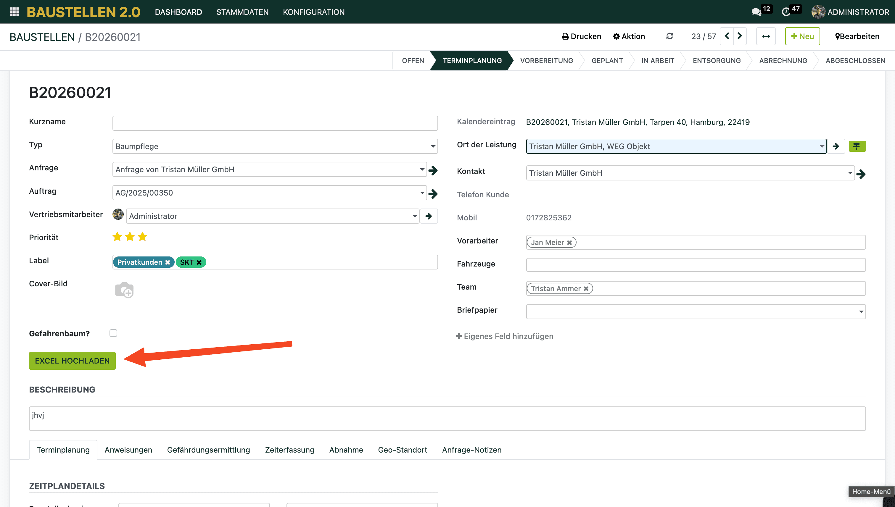
Task: Expand the Typ dropdown
Action: click(433, 146)
